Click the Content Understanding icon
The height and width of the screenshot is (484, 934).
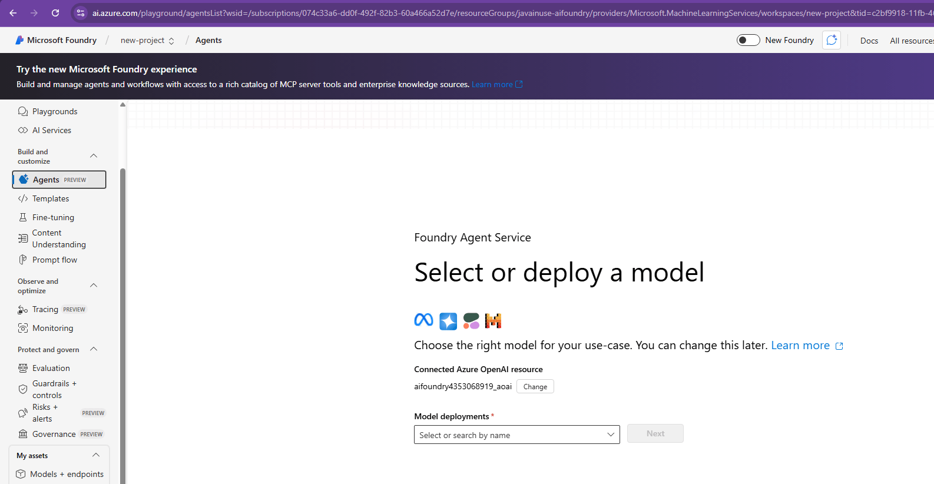23,238
